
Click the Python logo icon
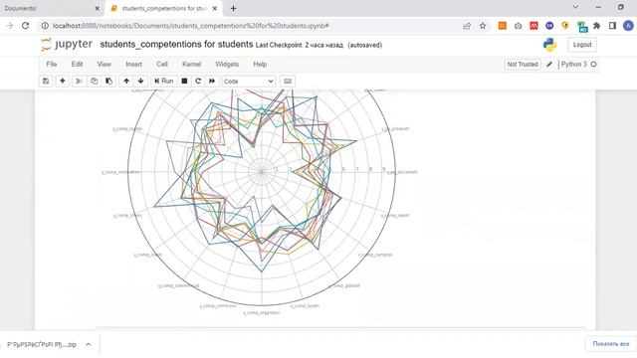click(x=549, y=45)
